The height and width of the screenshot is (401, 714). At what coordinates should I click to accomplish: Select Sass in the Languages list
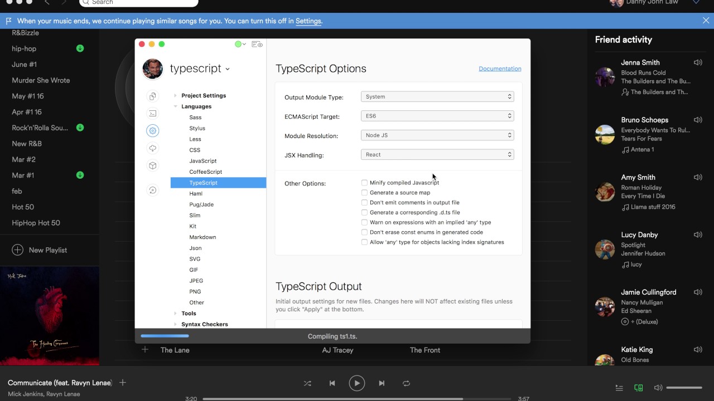[195, 118]
